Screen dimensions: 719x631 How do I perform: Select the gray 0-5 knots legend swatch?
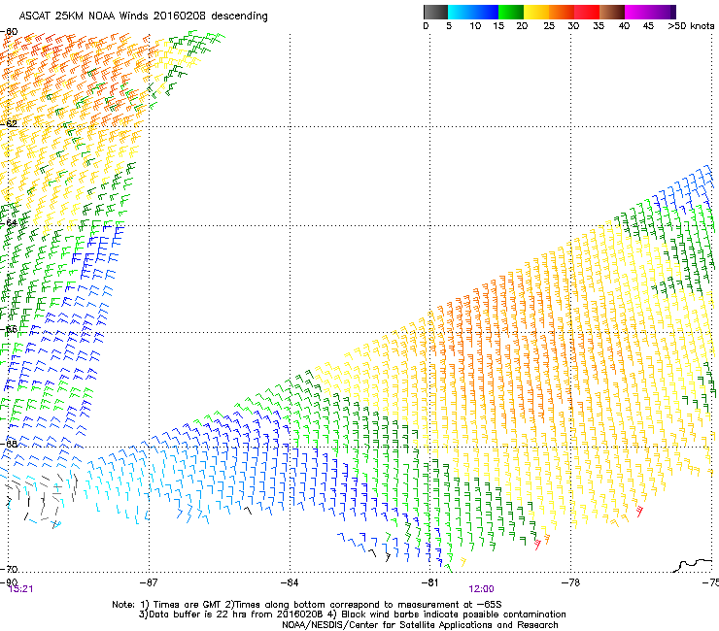[435, 12]
